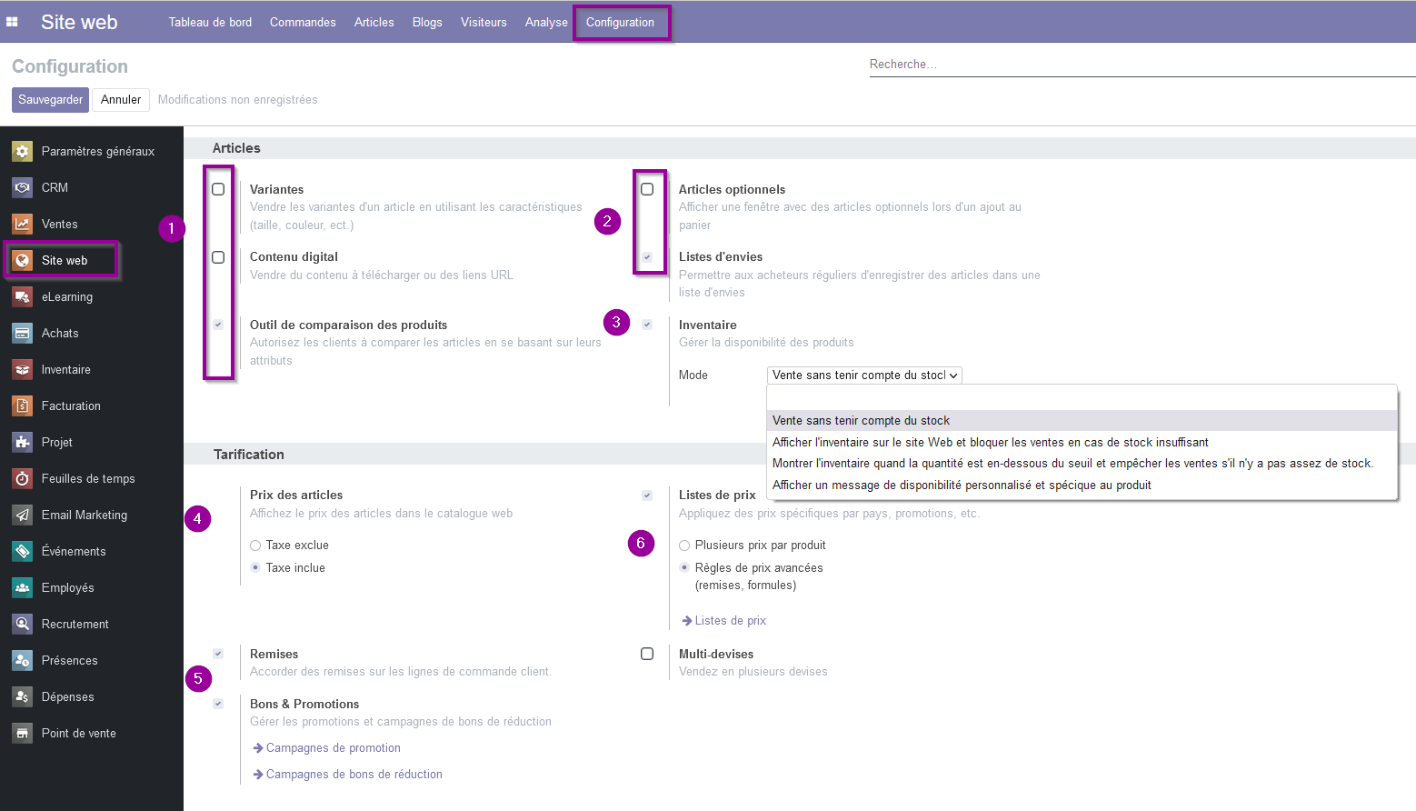The height and width of the screenshot is (811, 1416).
Task: Open the apps grid menu icon
Action: (x=12, y=22)
